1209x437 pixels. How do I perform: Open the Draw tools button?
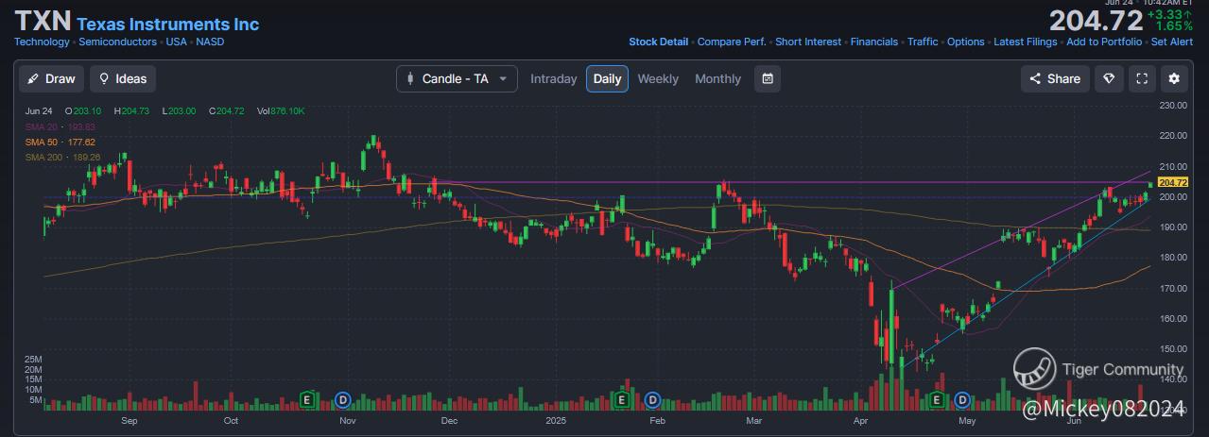pyautogui.click(x=52, y=79)
